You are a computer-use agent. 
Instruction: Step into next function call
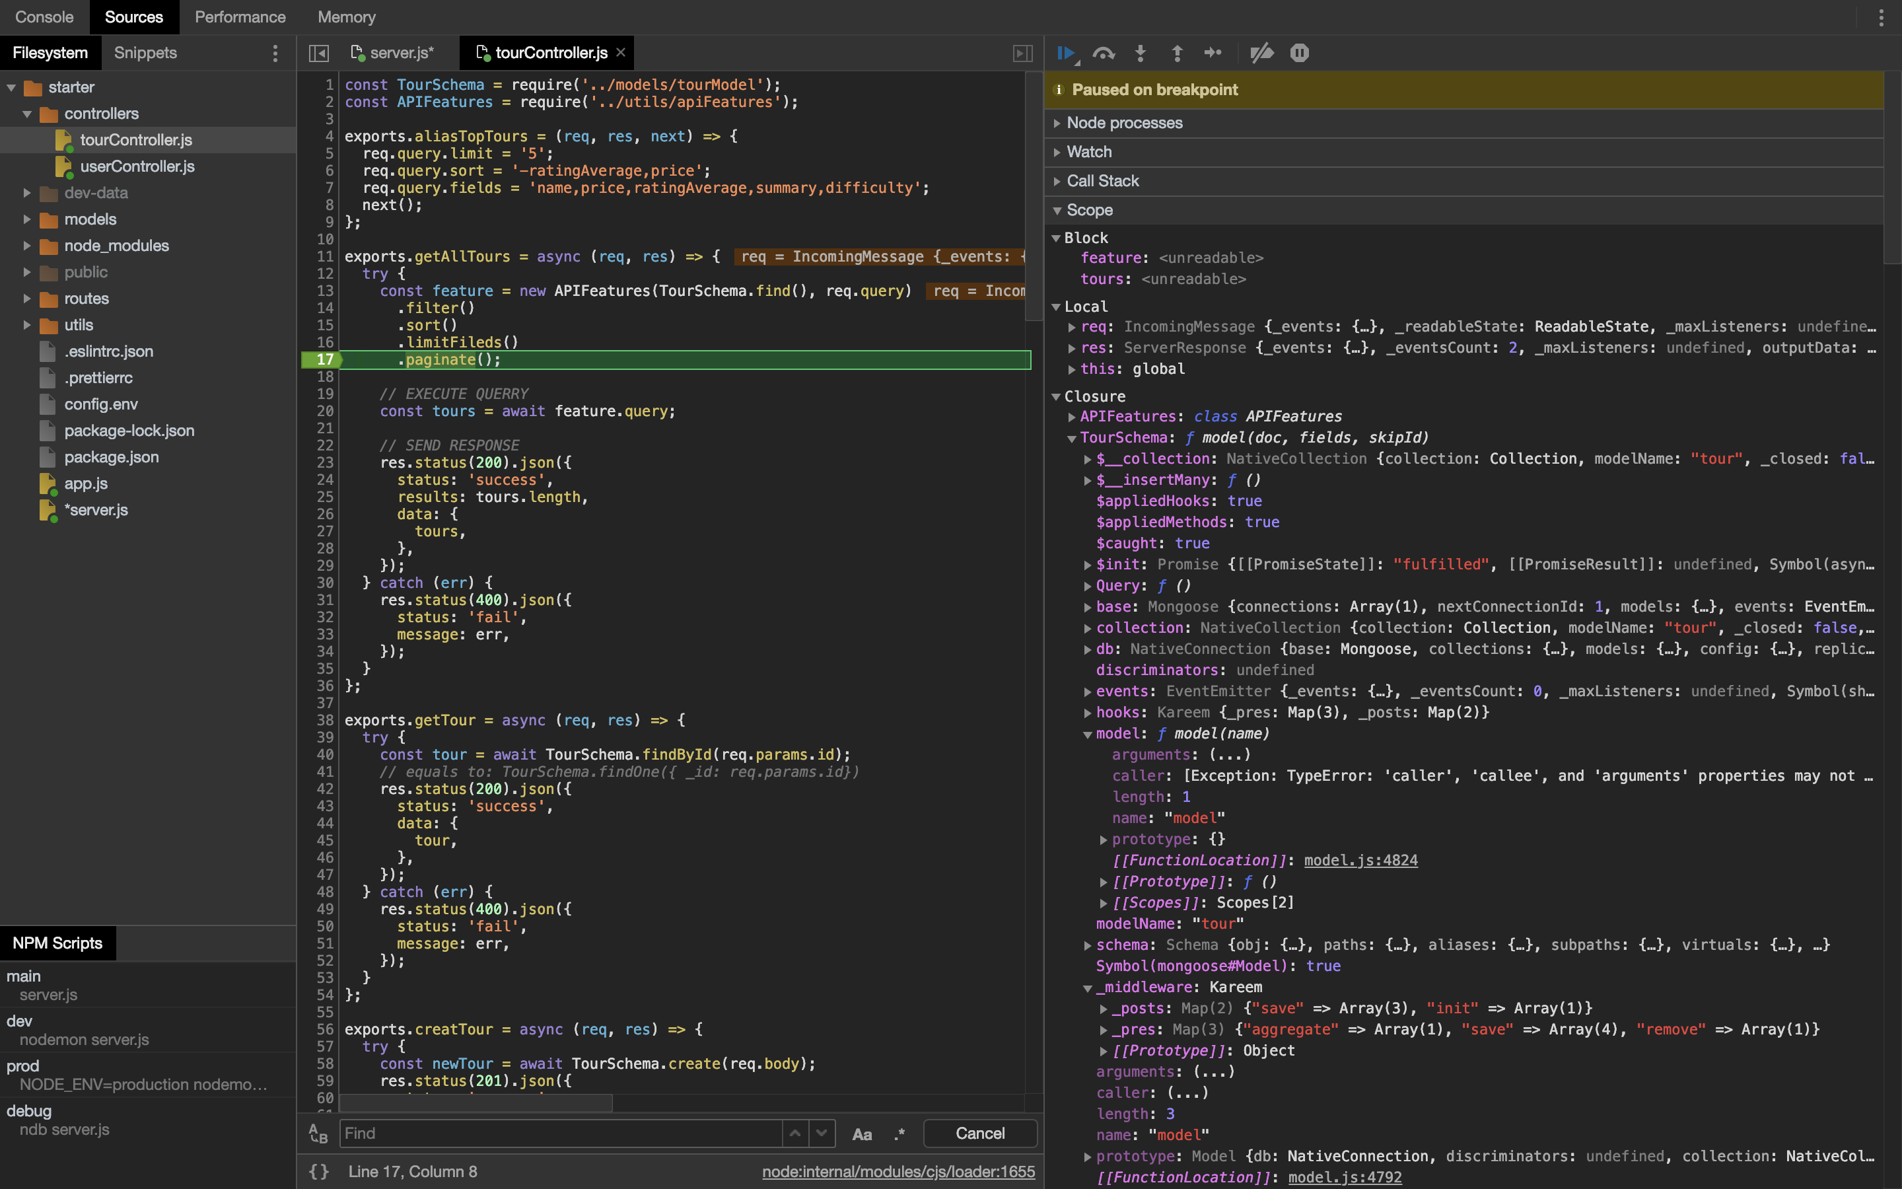(1141, 53)
